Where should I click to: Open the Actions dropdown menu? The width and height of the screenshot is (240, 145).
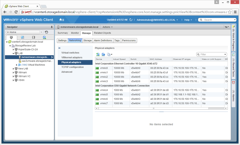click(108, 27)
